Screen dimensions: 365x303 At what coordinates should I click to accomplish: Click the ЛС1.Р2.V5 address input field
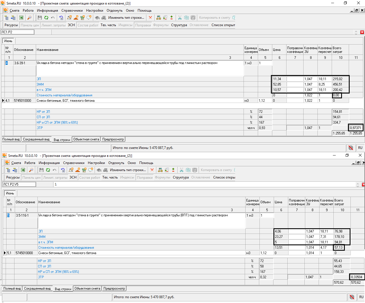tap(19, 184)
